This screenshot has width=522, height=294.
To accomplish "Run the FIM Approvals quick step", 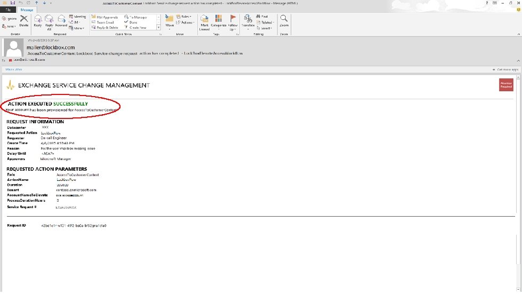I will pos(105,17).
